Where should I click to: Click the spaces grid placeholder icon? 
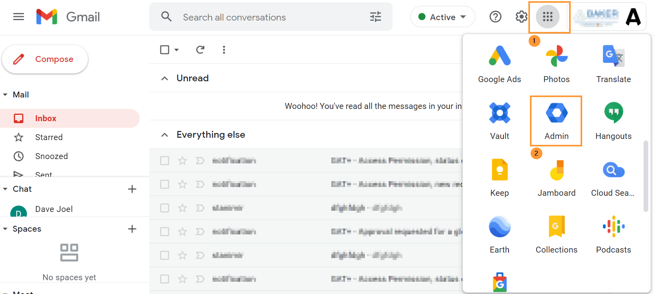[x=69, y=253]
